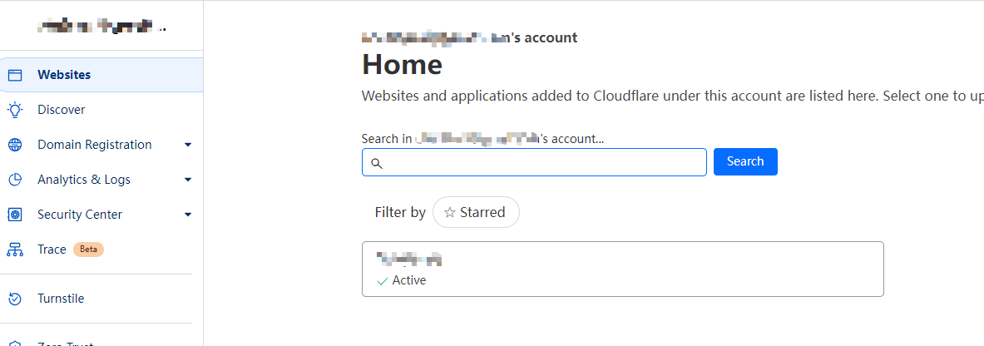Click the Domain Registration globe icon
The image size is (984, 346).
tap(14, 145)
